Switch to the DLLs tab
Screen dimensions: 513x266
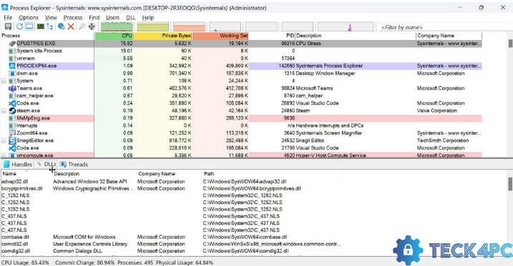tap(47, 164)
